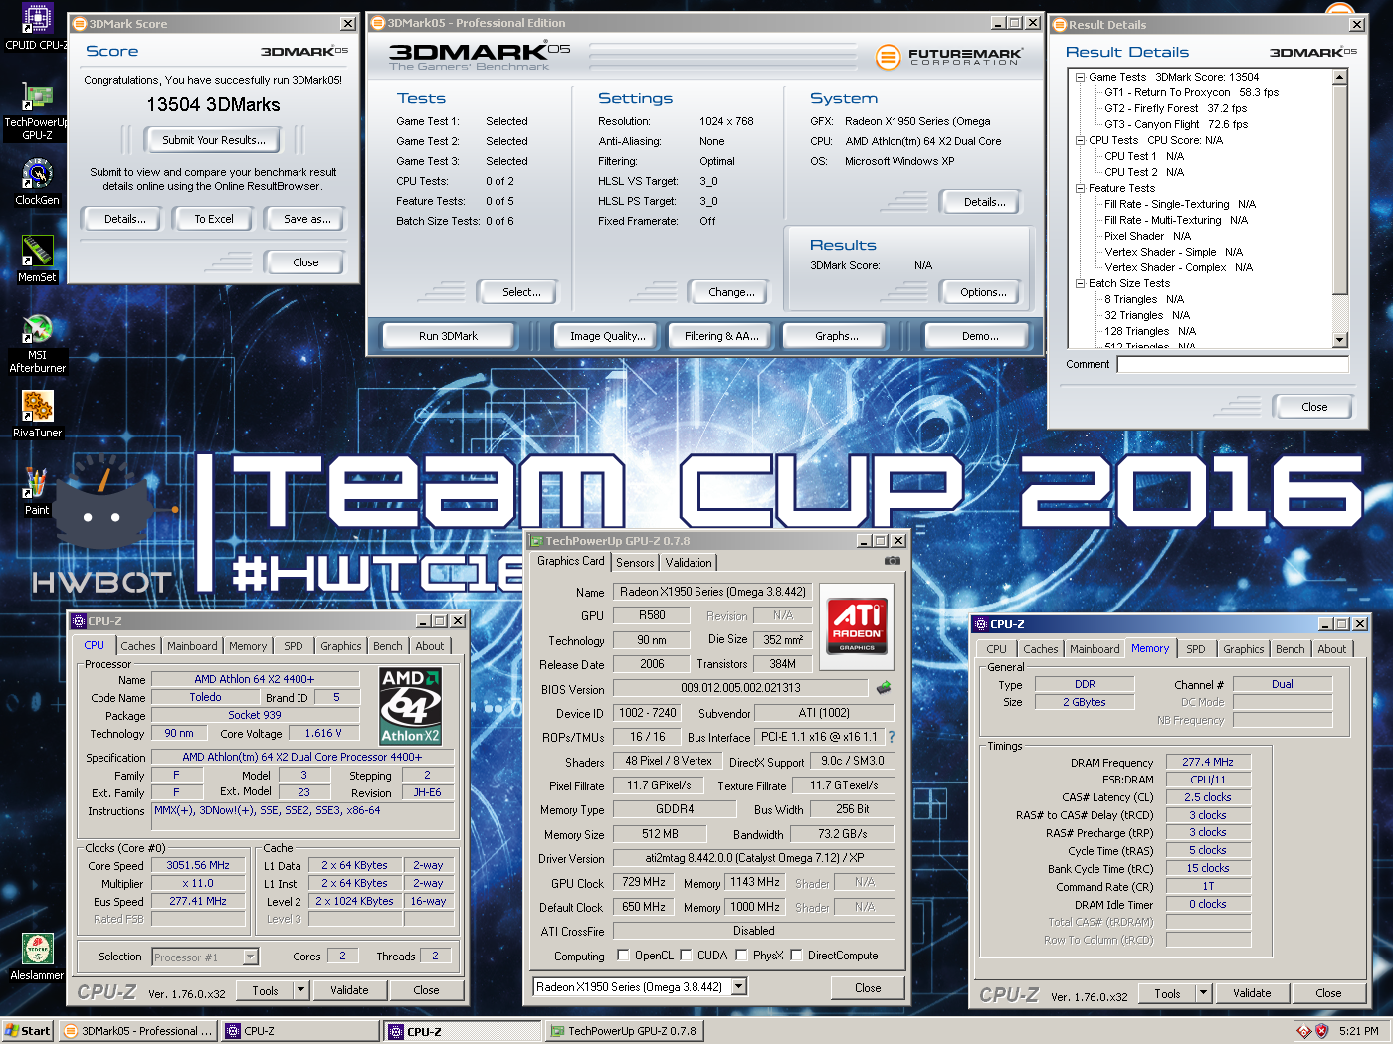Screen dimensions: 1393x1044
Task: Toggle CUDA checkbox in GPU-Z
Action: coord(686,956)
